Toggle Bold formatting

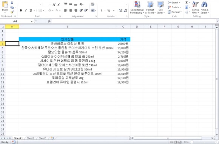pos(21,11)
